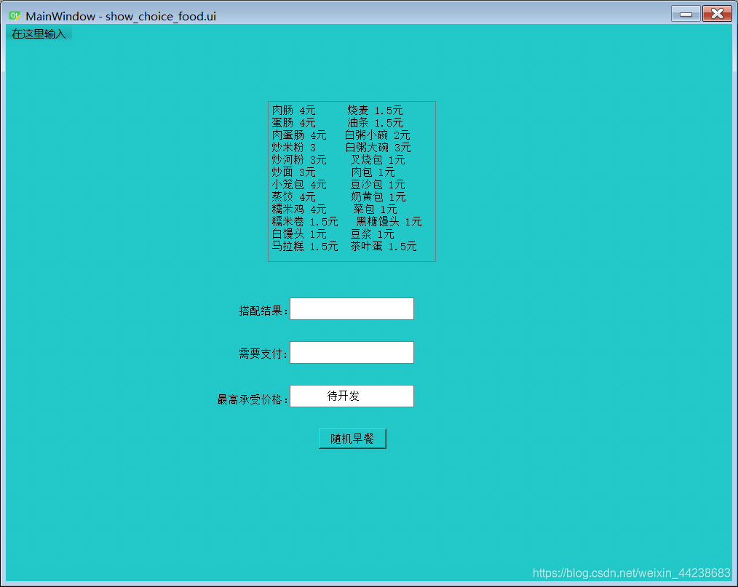Select the 茶叶蛋 1.5元 entry
738x587 pixels.
coord(384,246)
